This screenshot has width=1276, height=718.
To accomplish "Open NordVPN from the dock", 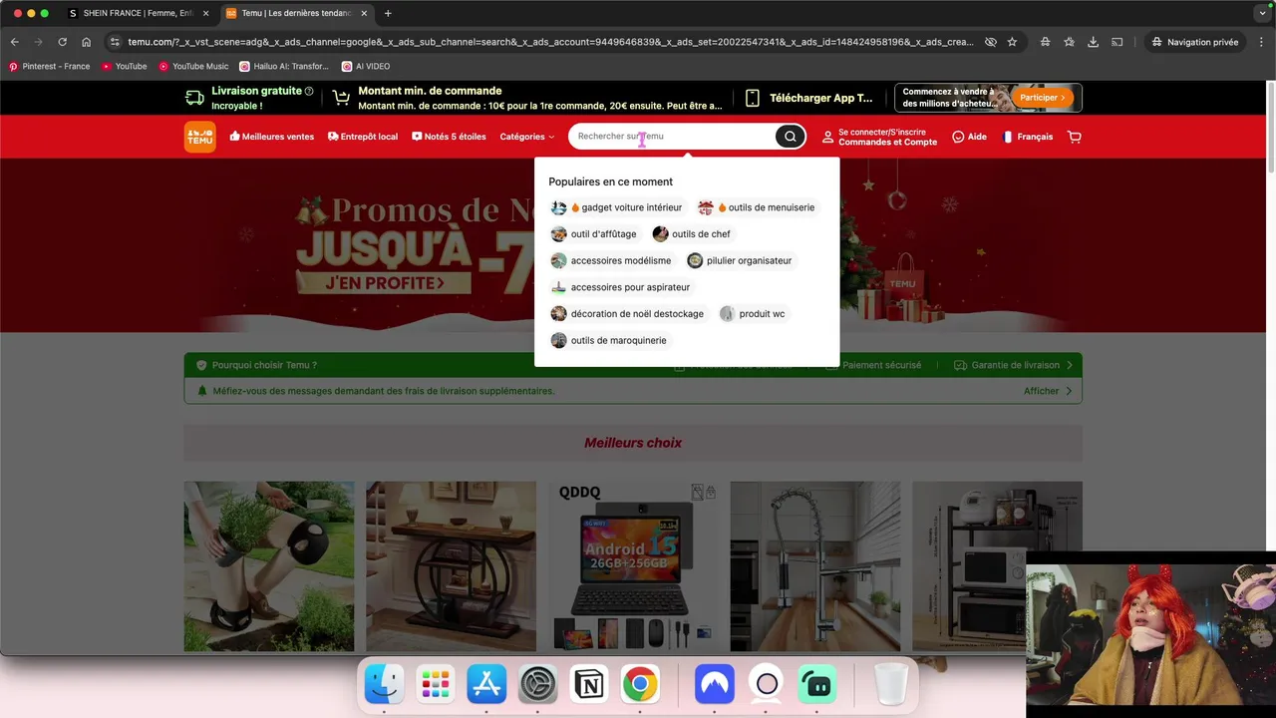I will tap(715, 684).
